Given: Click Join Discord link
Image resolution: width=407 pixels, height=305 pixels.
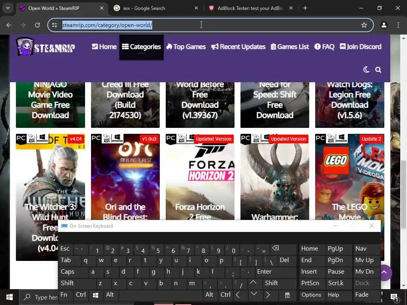Looking at the screenshot, I should (361, 47).
